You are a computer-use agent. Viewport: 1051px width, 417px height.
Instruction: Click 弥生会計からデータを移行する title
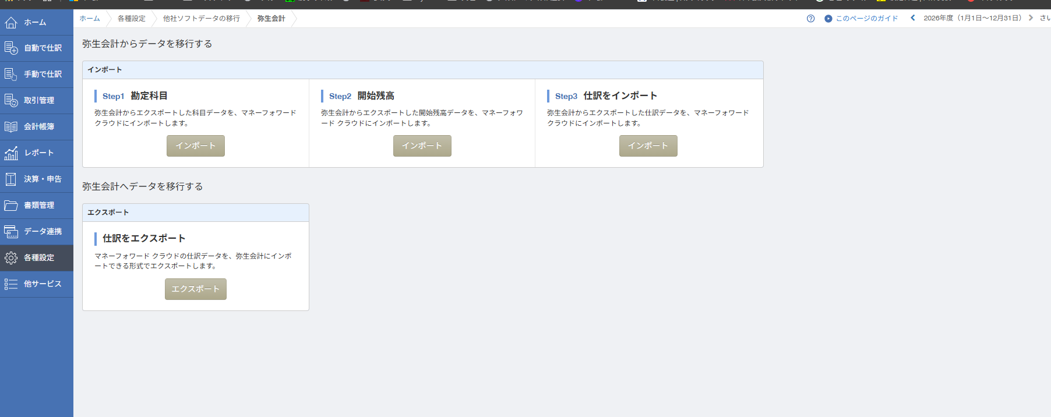click(147, 44)
